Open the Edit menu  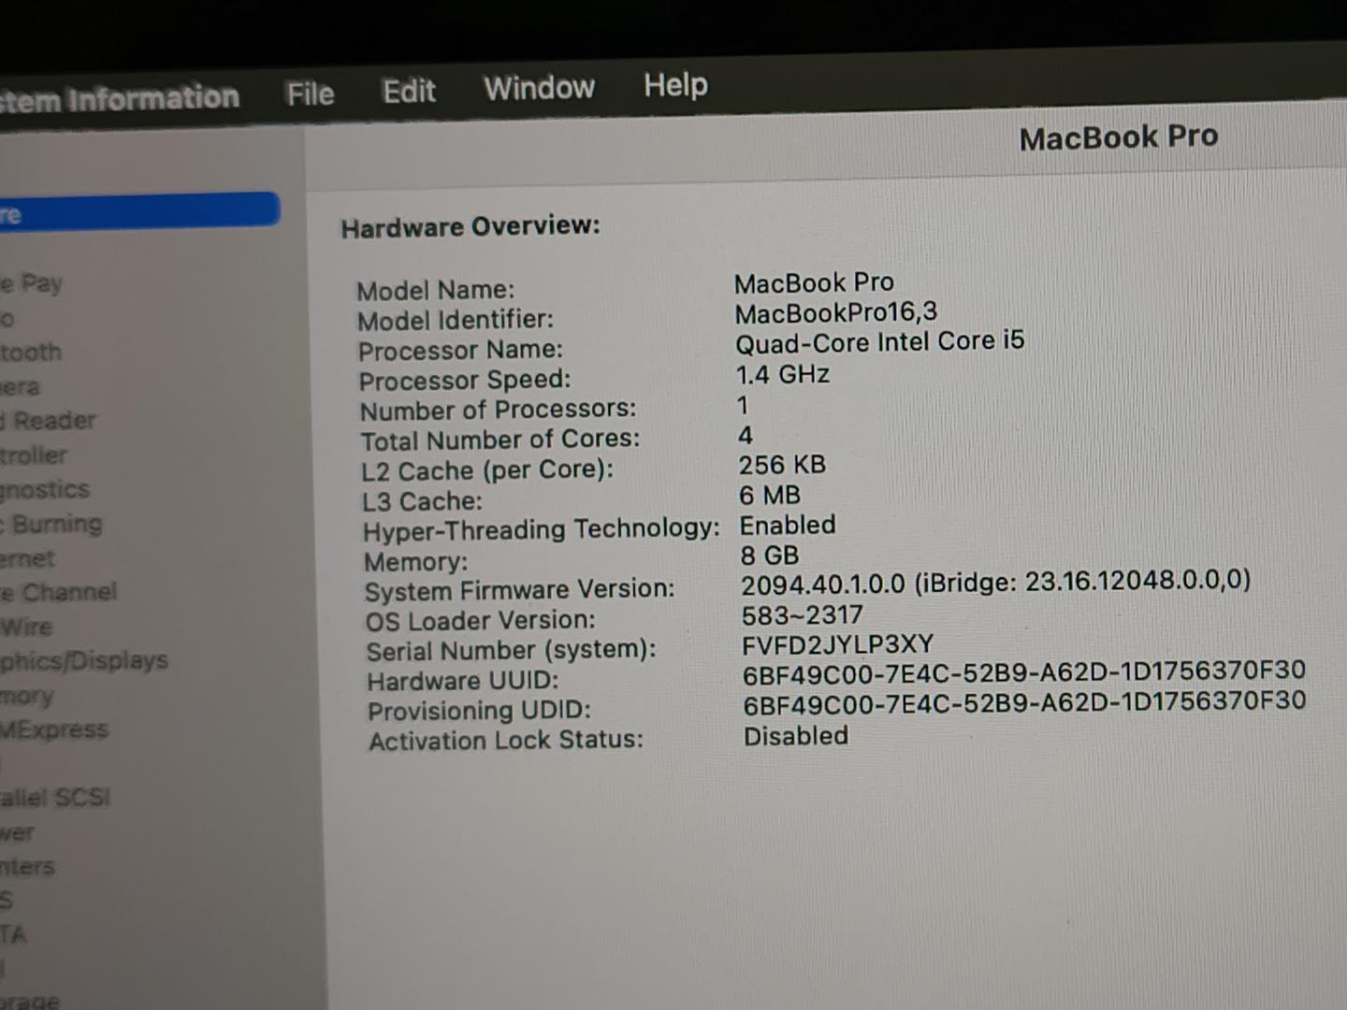pos(409,91)
